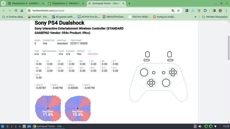
Task: Click the address bar URL field
Action: click(101, 11)
